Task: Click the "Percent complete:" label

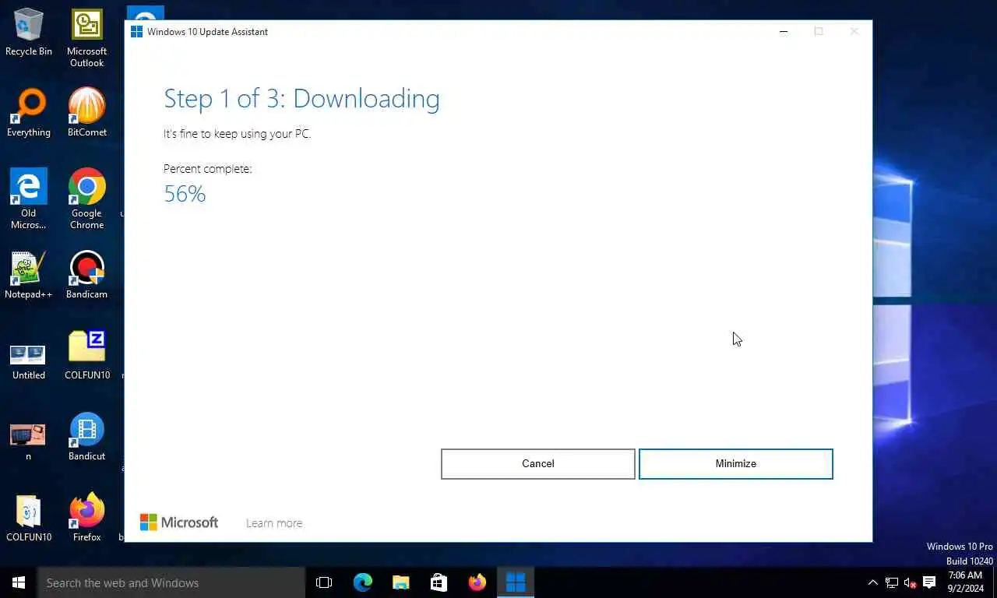Action: click(207, 169)
